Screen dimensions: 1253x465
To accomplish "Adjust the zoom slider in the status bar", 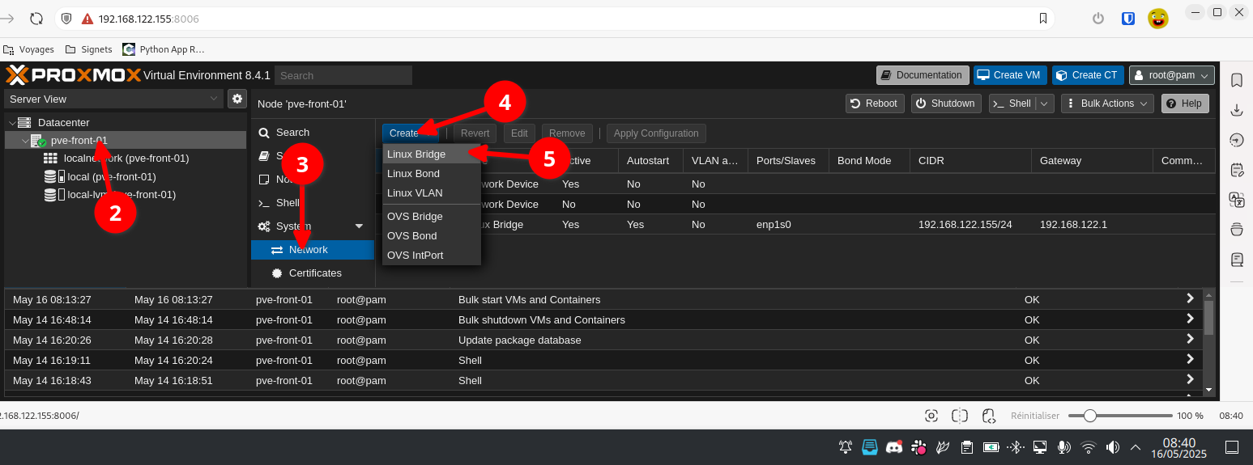I will [x=1090, y=416].
